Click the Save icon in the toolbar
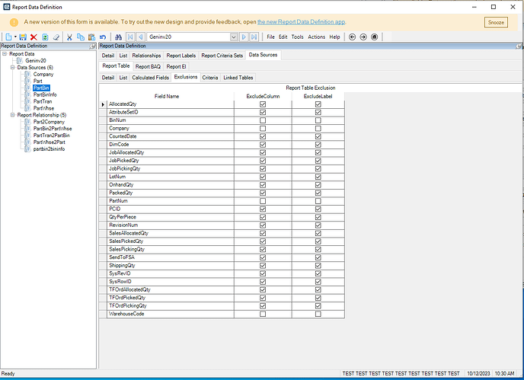Screen dimensions: 524x380 [x=23, y=37]
